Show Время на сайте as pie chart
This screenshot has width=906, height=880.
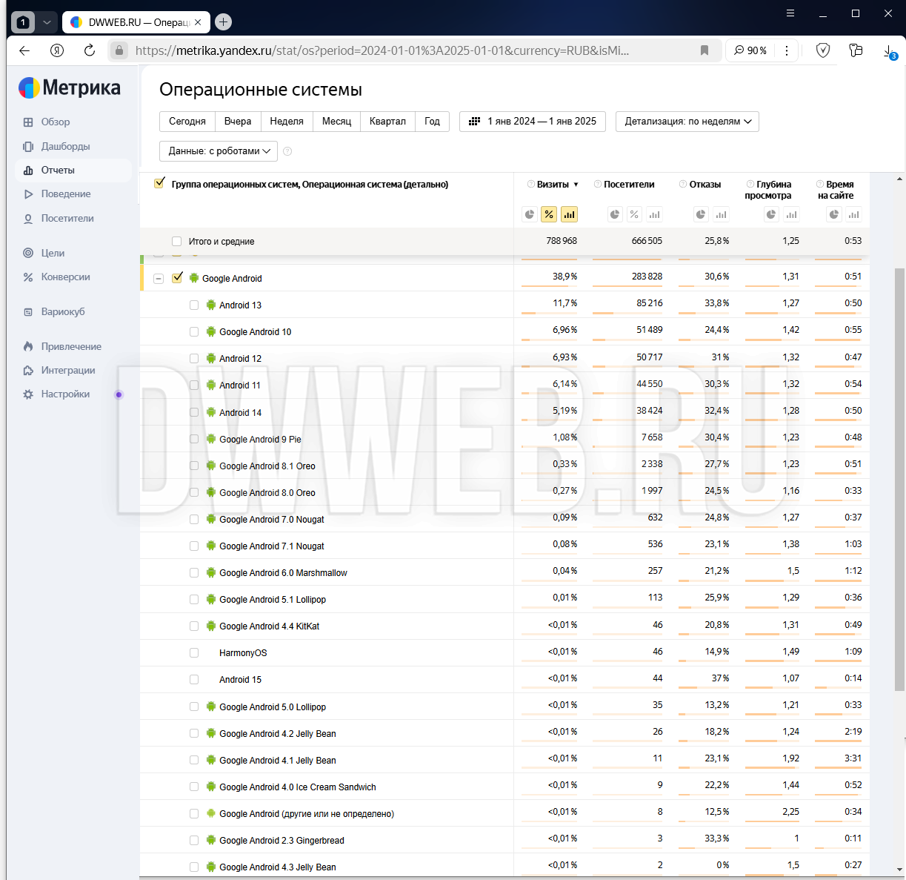[x=834, y=214]
